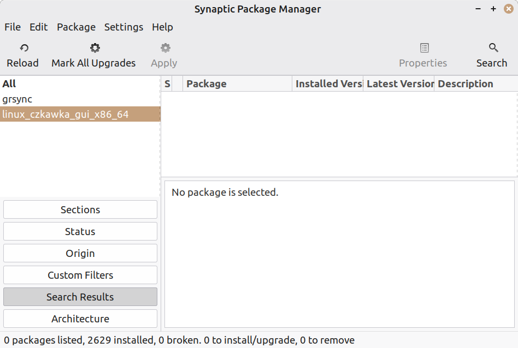Open the File menu

click(13, 27)
